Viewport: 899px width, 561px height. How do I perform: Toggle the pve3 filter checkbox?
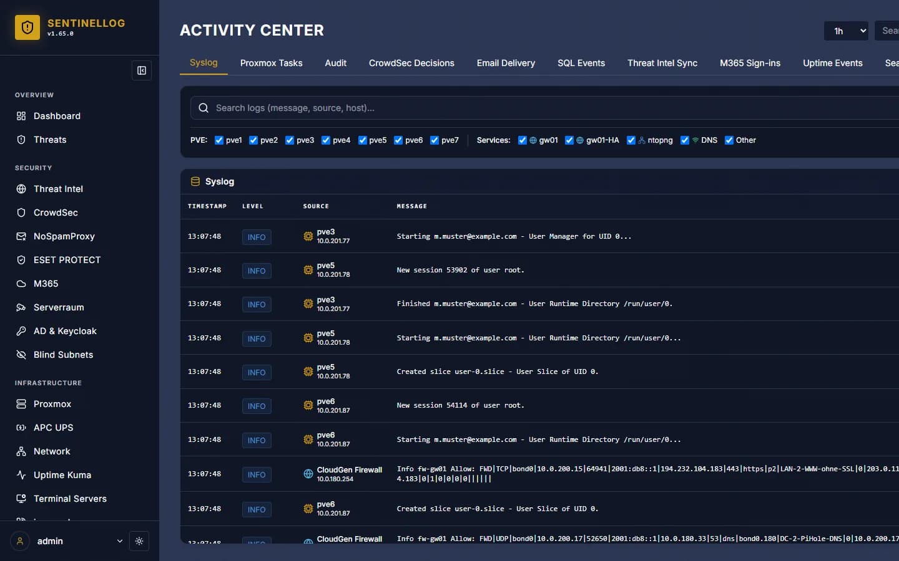290,140
